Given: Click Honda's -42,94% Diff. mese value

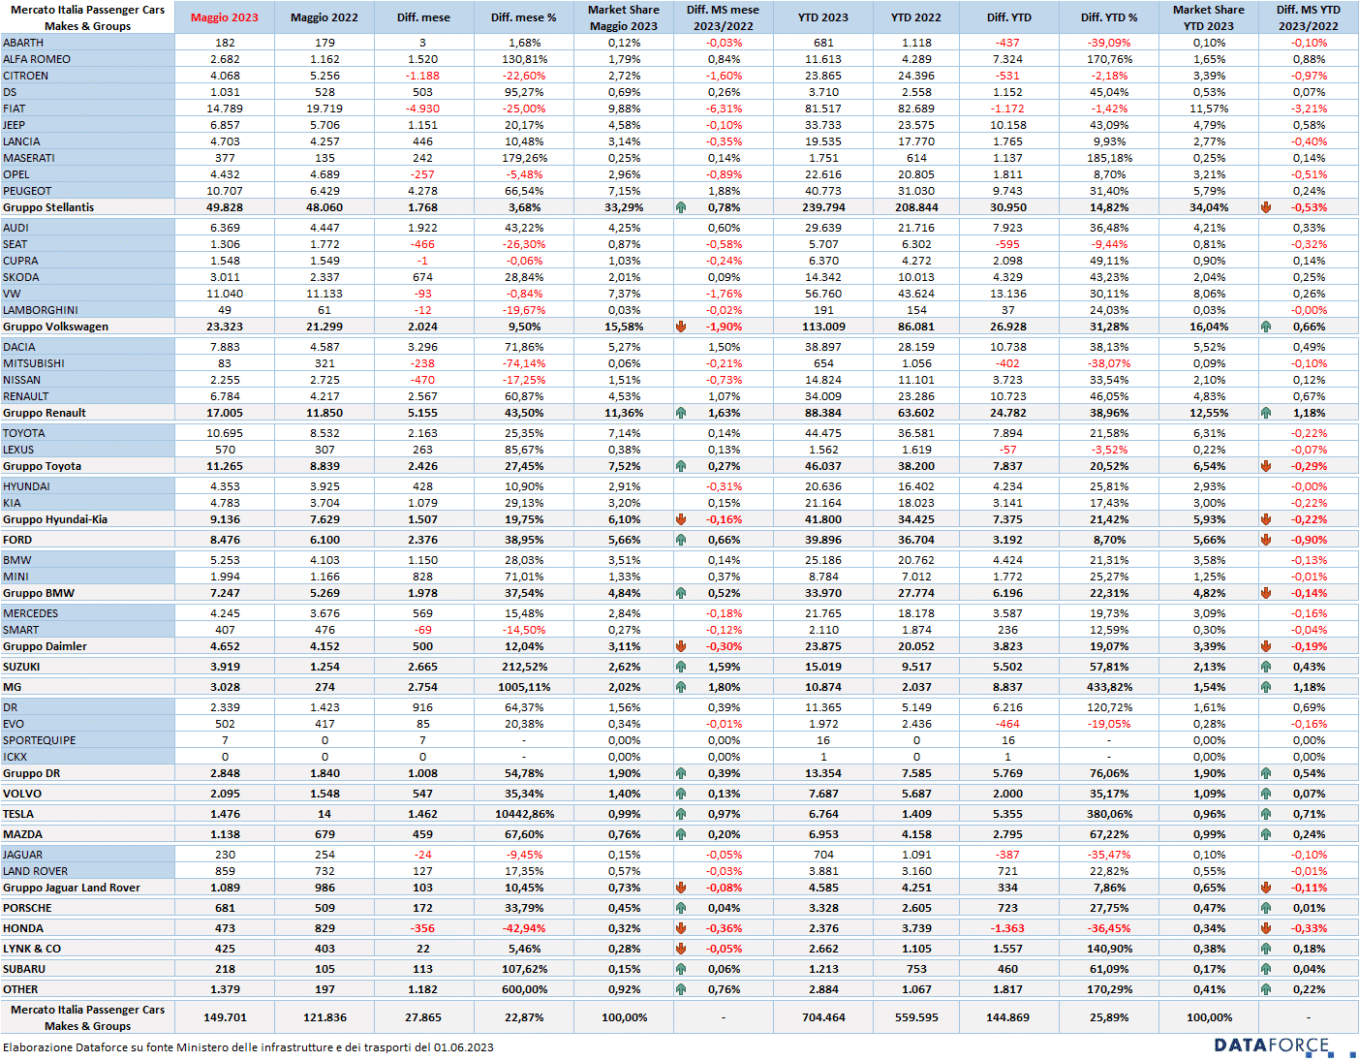Looking at the screenshot, I should pos(524,928).
